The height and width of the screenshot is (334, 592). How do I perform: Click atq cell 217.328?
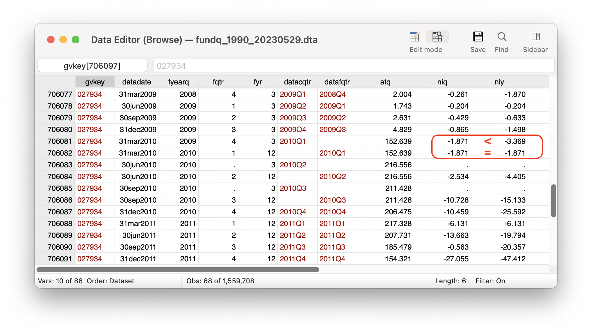click(385, 224)
